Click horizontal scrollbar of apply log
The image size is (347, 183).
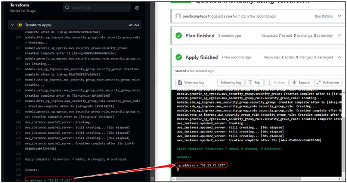[239, 179]
